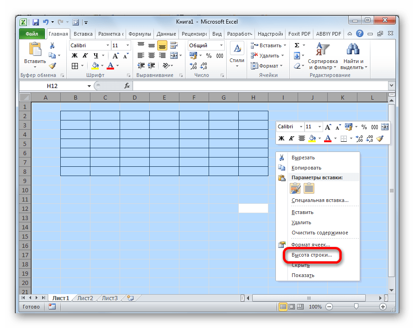Choose Специальная вставка... in context menu
Viewport: 414px width, 328px height.
(x=320, y=200)
